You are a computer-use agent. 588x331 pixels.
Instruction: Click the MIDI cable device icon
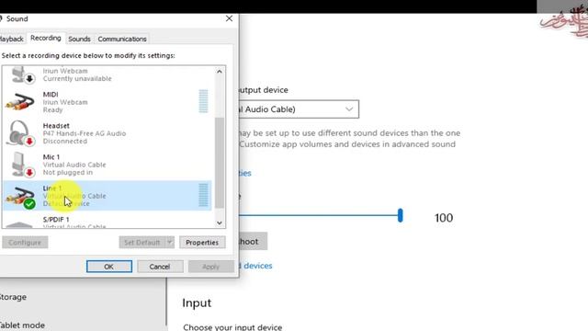19,102
